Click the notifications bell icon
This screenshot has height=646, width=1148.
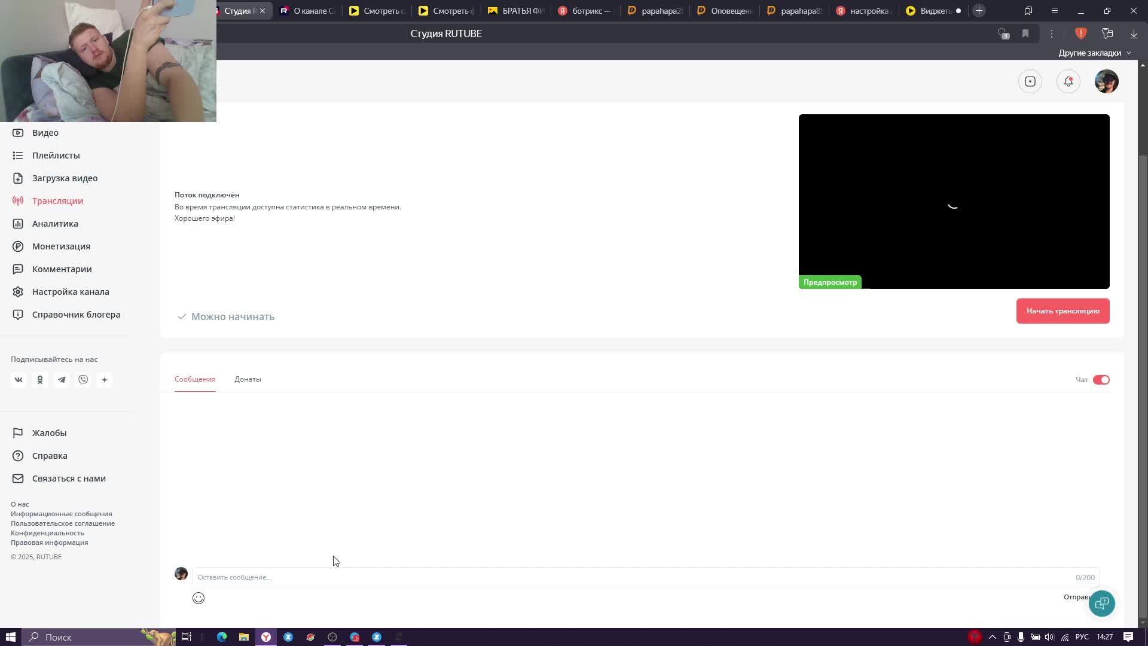coord(1068,81)
